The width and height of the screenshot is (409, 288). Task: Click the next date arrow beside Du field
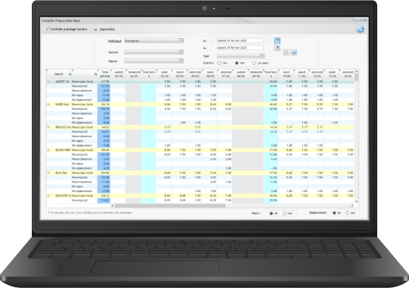(x=270, y=40)
